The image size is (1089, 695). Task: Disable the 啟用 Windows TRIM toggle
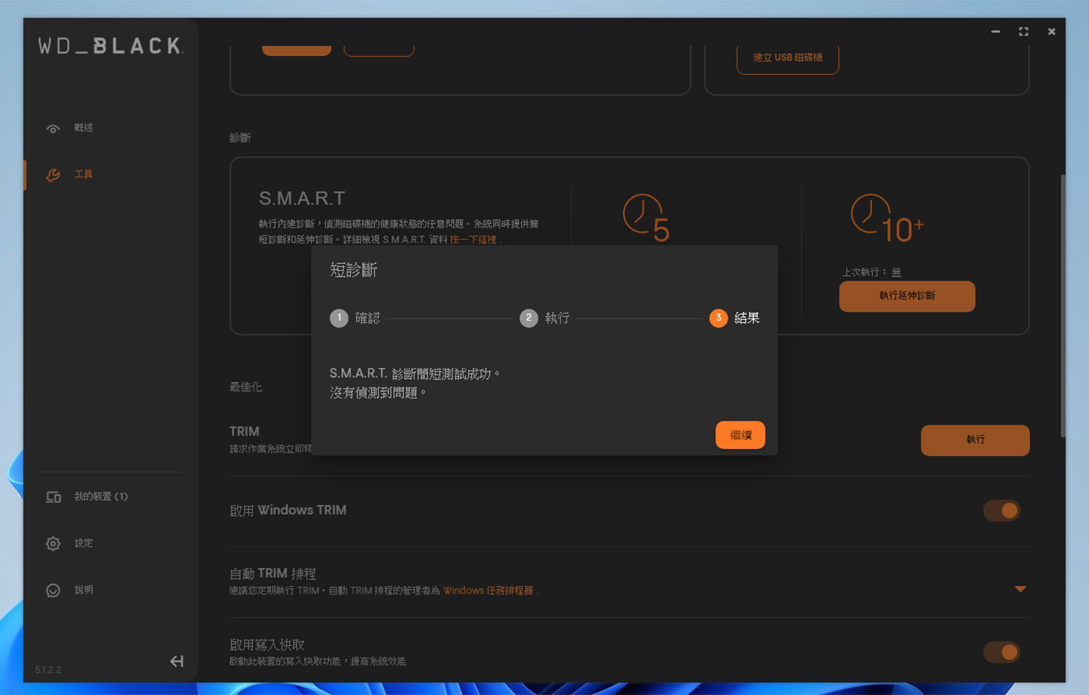click(1002, 510)
